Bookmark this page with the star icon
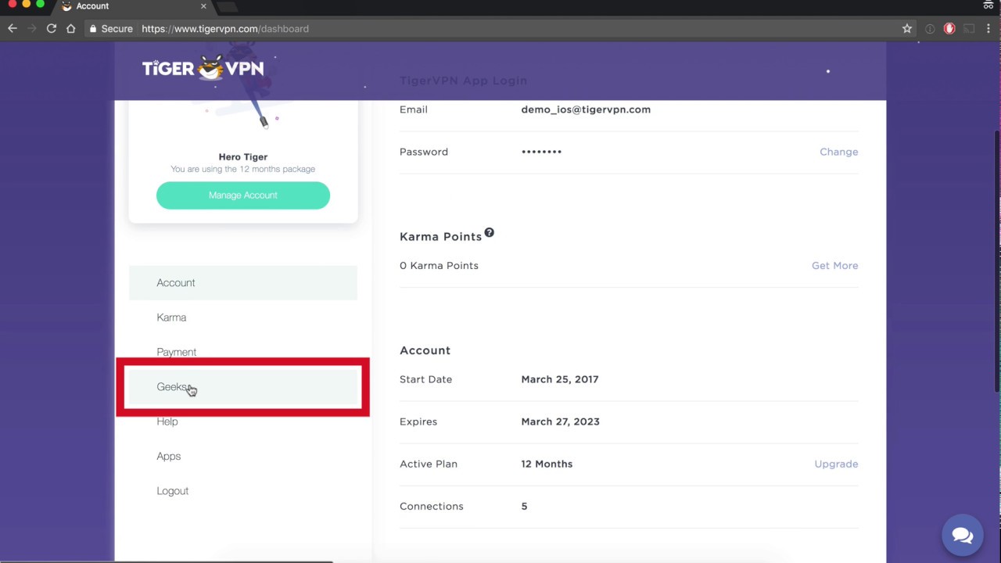 pyautogui.click(x=907, y=28)
